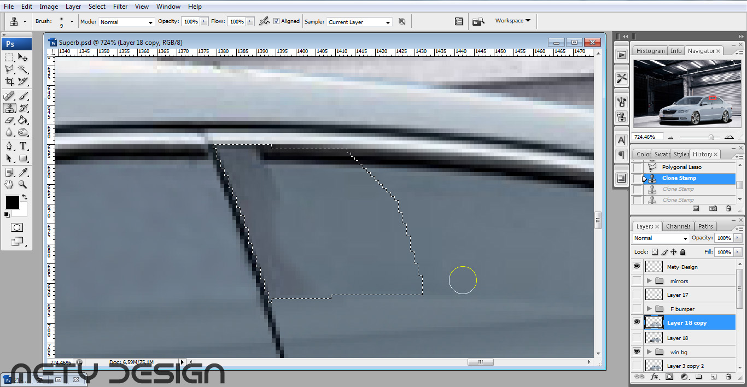Viewport: 747px width, 387px height.
Task: Select the History Brush tool
Action: click(x=23, y=108)
